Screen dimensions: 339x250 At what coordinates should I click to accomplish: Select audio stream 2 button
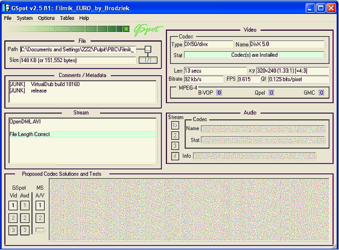pos(175,136)
